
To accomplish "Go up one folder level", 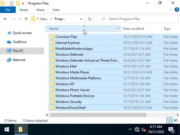I will coord(26,19).
